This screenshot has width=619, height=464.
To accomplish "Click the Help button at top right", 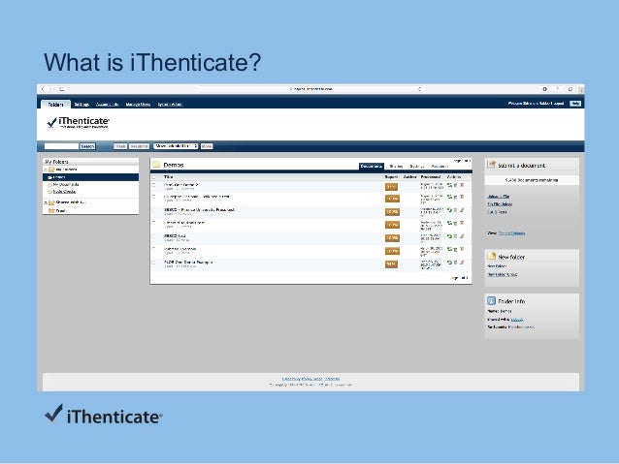I will point(575,104).
